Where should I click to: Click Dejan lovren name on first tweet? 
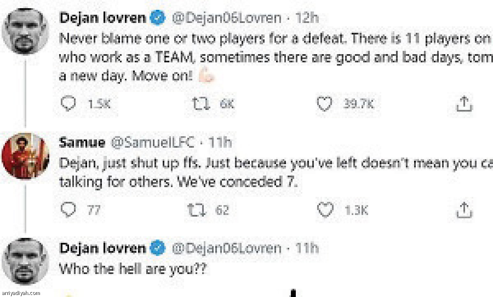pyautogui.click(x=103, y=18)
